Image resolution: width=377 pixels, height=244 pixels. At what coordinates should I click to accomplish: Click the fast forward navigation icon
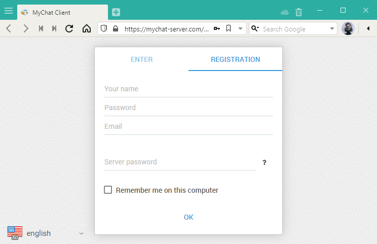pyautogui.click(x=54, y=29)
